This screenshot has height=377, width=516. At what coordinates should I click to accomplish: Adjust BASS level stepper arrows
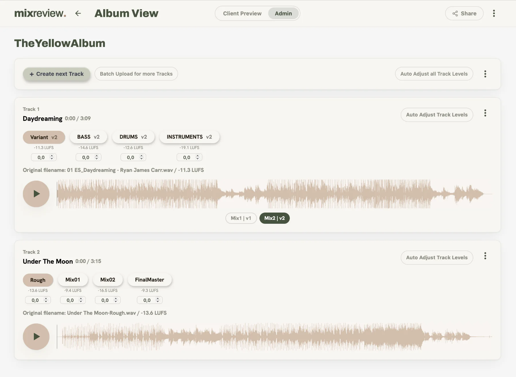pos(97,157)
